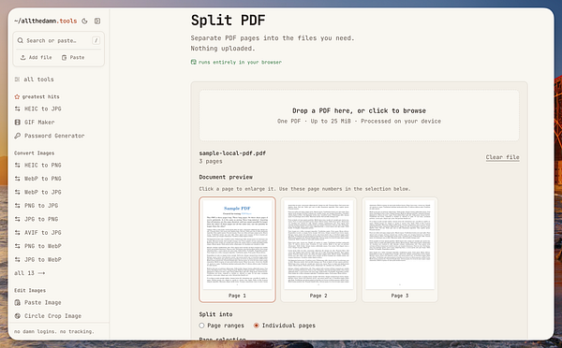Image resolution: width=562 pixels, height=348 pixels.
Task: Click the Password Generator key icon
Action: point(17,136)
